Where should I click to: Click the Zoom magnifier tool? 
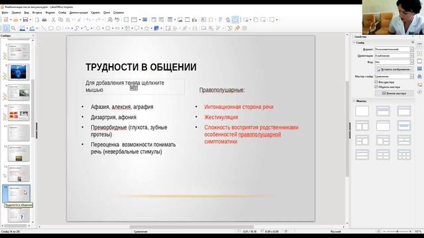click(13, 28)
